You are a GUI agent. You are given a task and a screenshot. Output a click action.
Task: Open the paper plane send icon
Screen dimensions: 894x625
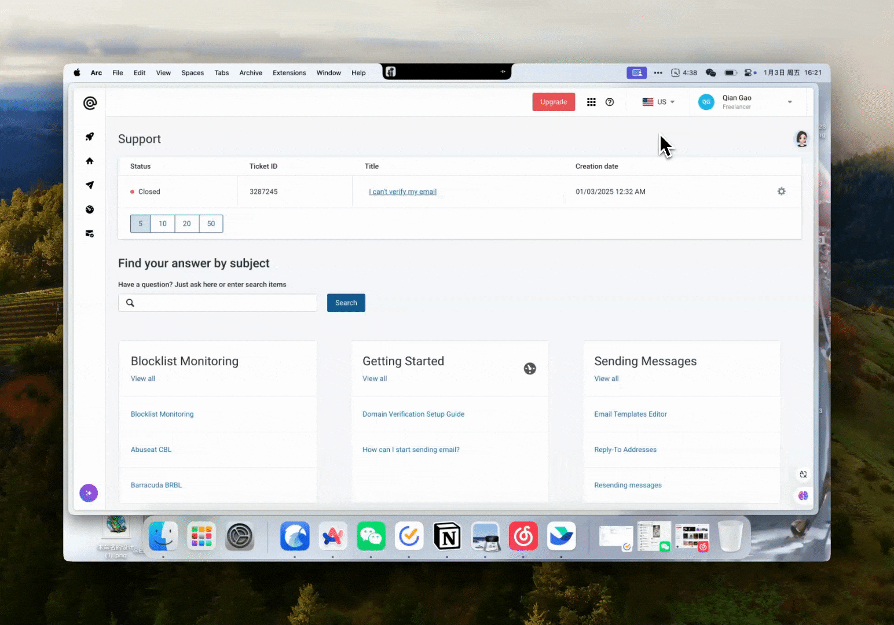(90, 185)
